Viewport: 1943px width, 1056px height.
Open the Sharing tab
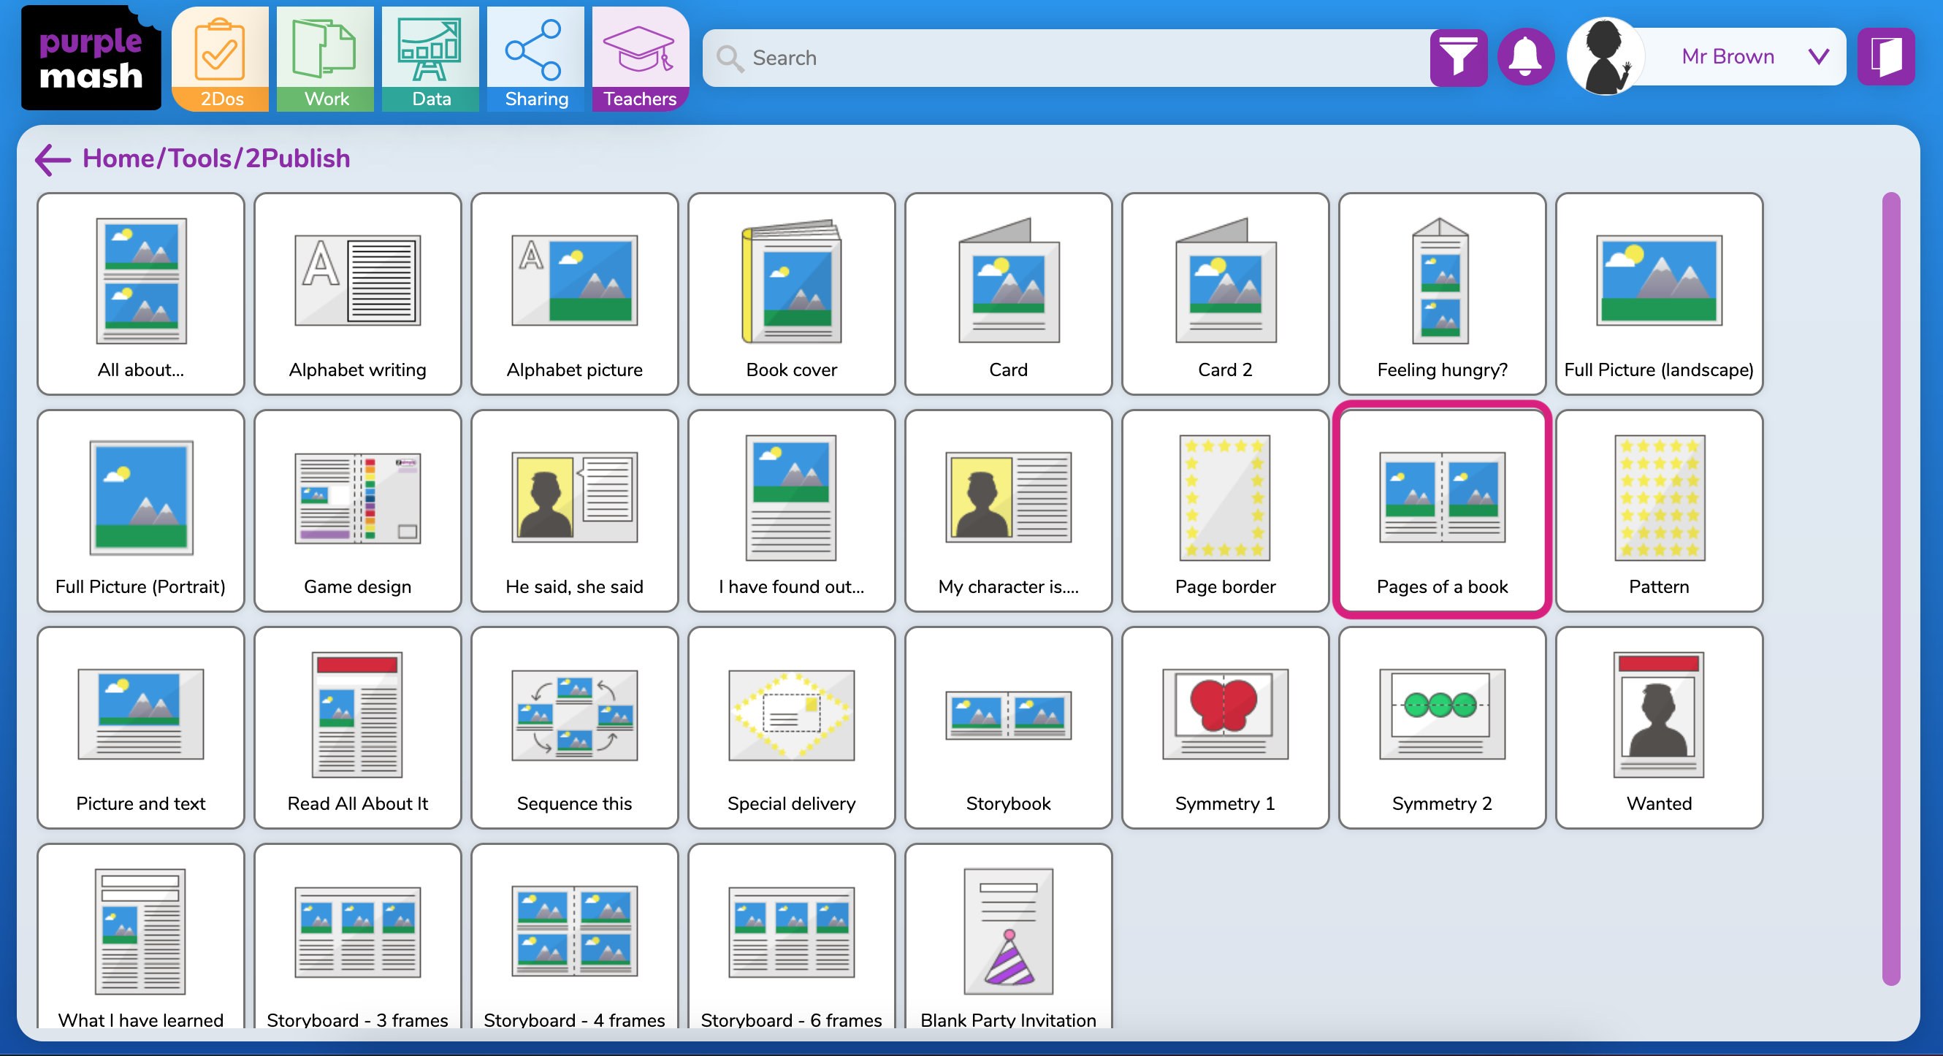[x=535, y=59]
